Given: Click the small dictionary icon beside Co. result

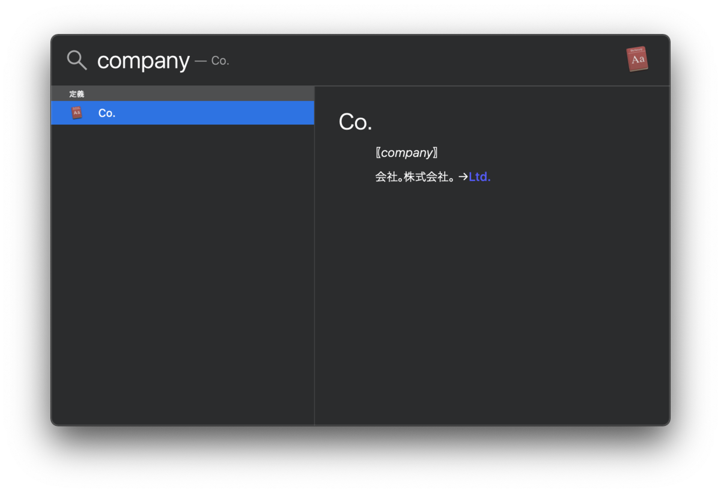Looking at the screenshot, I should (76, 112).
